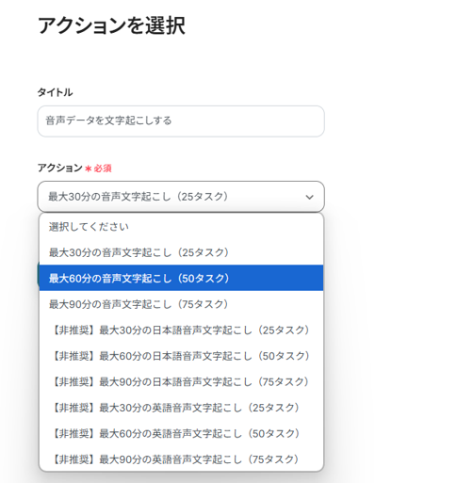Image resolution: width=473 pixels, height=483 pixels.
Task: Select 【非推奨】最大30分の日本語音声文字起こし option
Action: coord(181,330)
